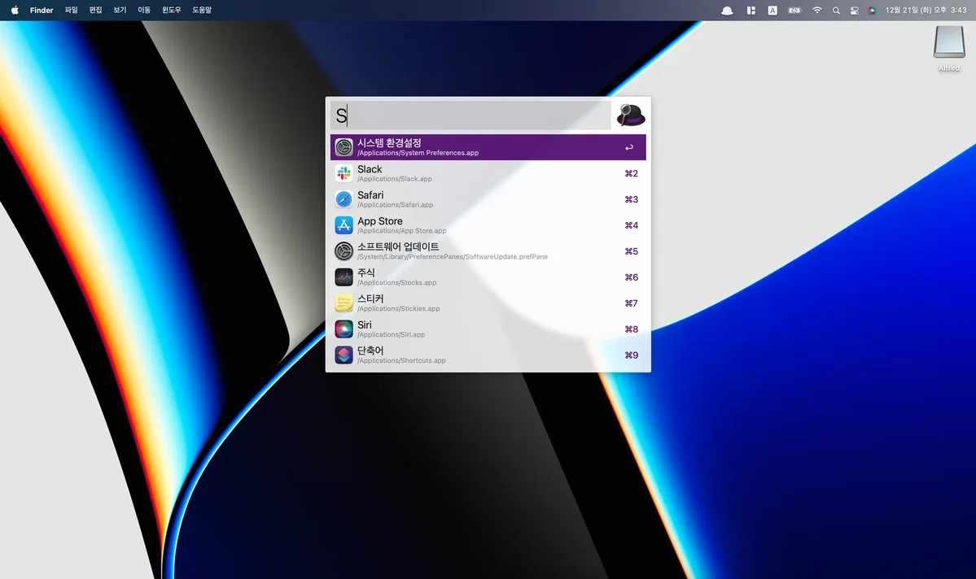
Task: Click the Stickies (스티커) app icon
Action: (x=344, y=303)
